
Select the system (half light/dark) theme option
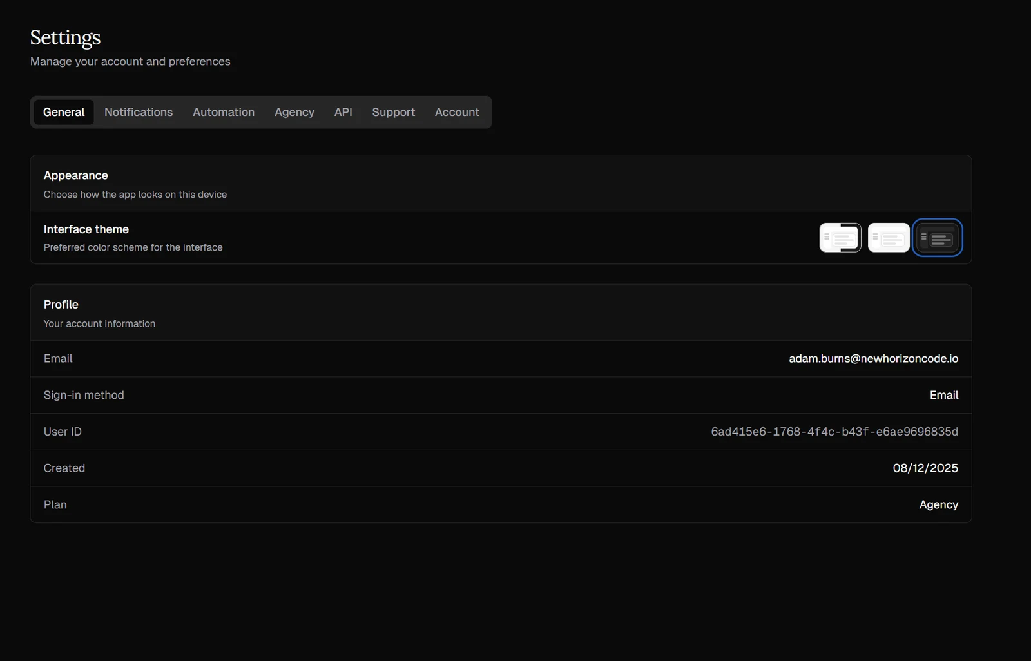coord(840,238)
